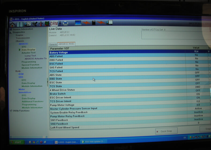The width and height of the screenshot is (211, 150).
Task: Click the Quick Snap button
Action: click(x=166, y=131)
